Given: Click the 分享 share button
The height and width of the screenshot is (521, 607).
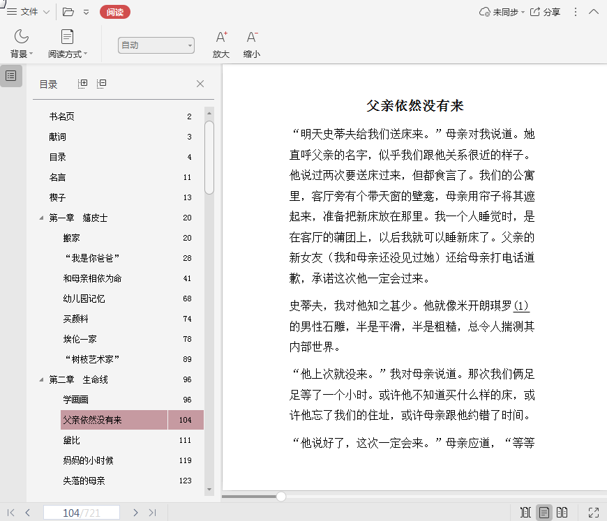Looking at the screenshot, I should tap(545, 12).
